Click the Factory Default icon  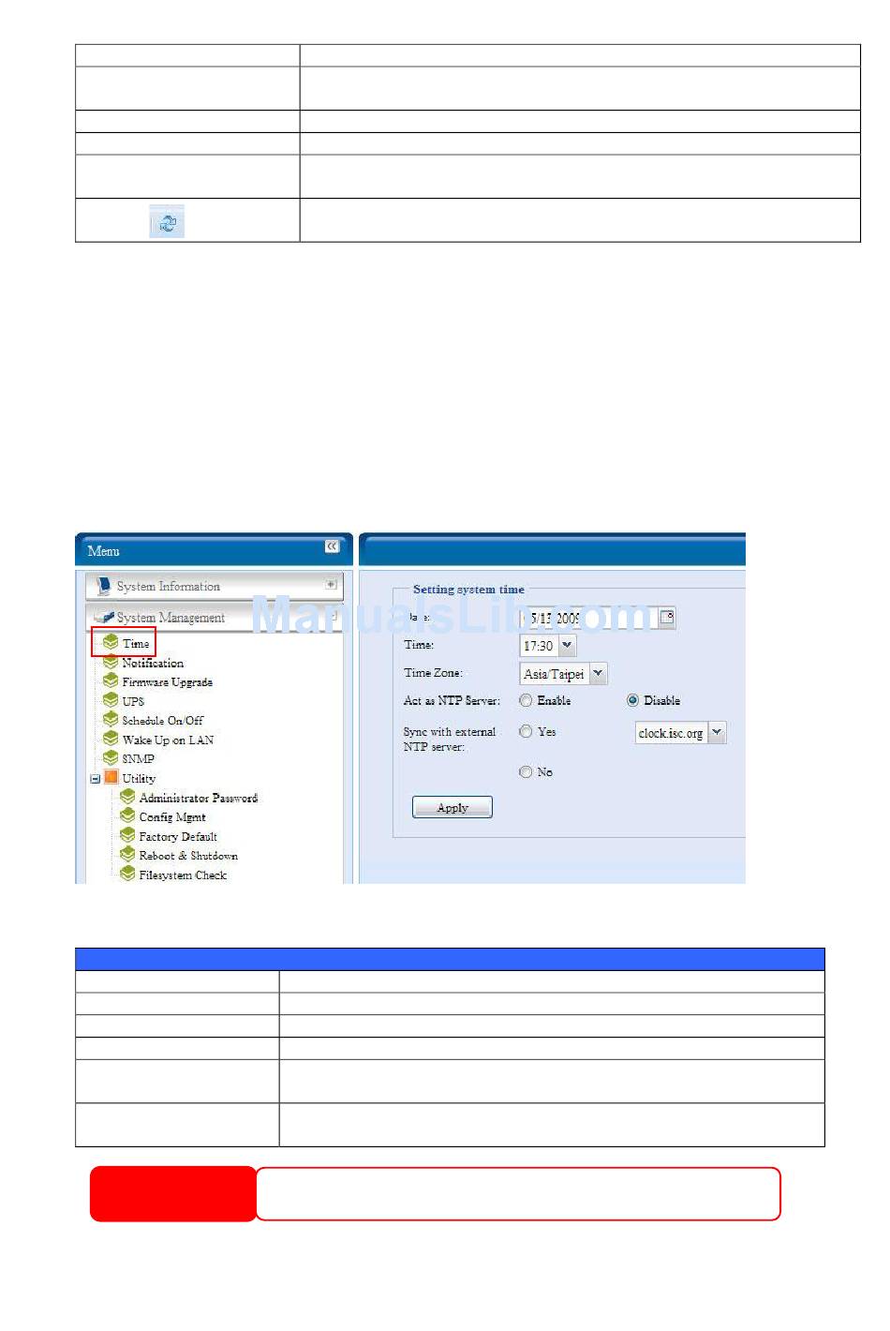[127, 835]
